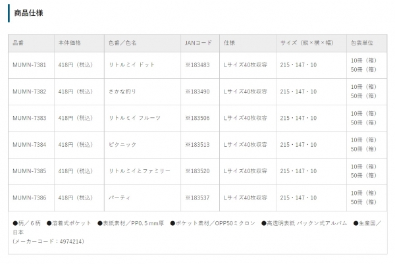
Task: Select the パーティ color name cell
Action: point(120,197)
